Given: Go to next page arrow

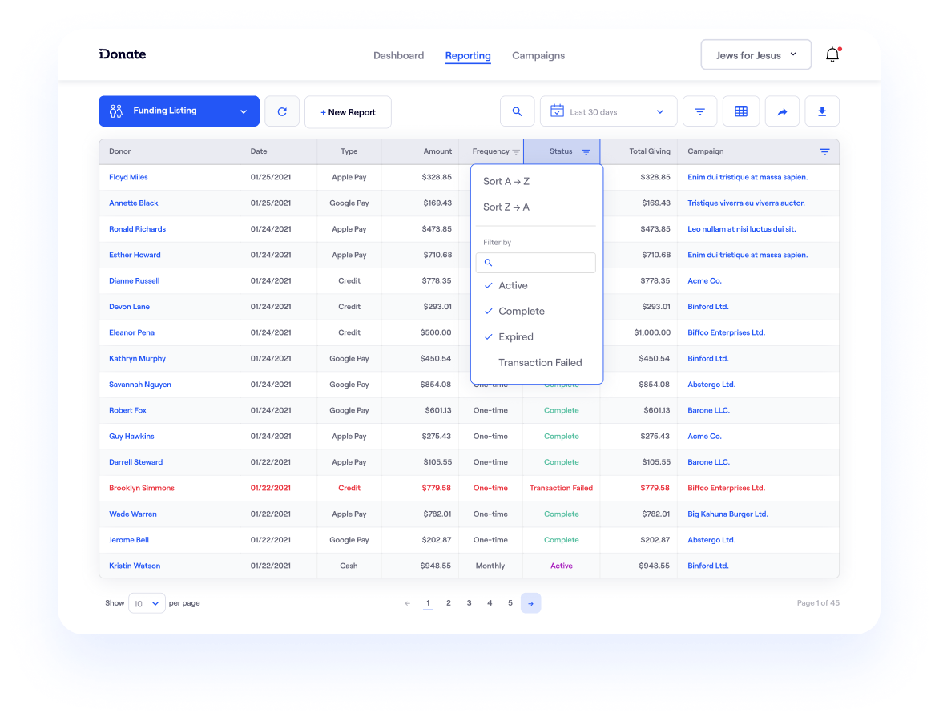Looking at the screenshot, I should pyautogui.click(x=530, y=603).
